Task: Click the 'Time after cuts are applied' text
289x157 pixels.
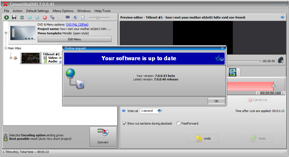Action: click(x=260, y=111)
